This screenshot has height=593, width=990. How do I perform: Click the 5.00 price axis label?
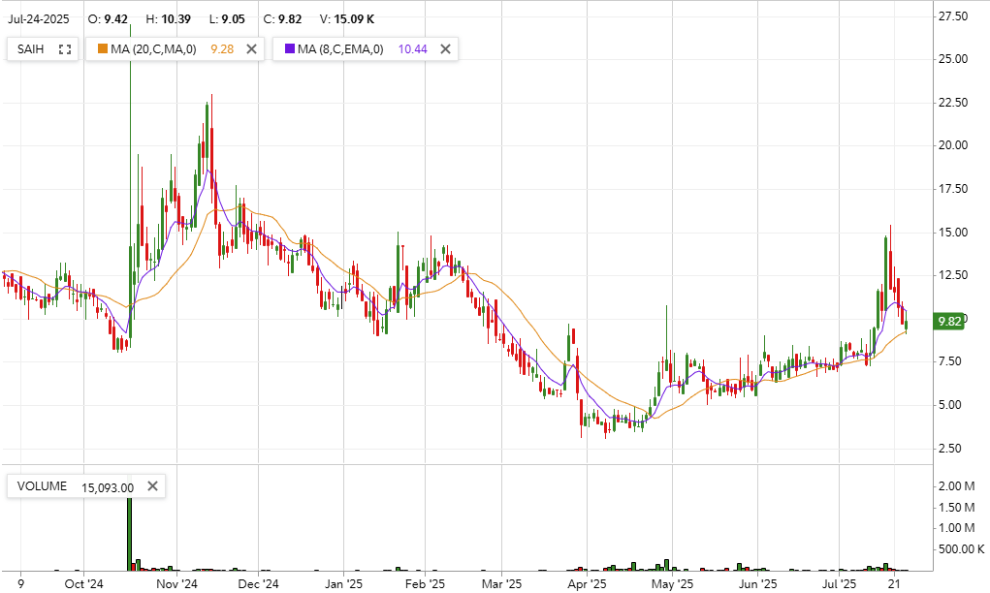pyautogui.click(x=949, y=405)
